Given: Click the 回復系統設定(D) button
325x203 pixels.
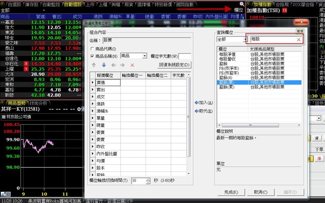Looking at the screenshot, I should 174,65.
